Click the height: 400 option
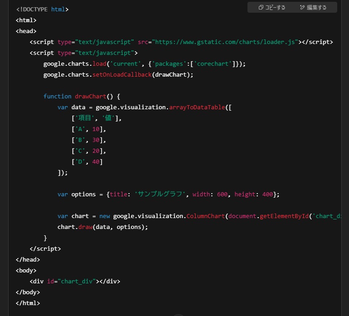Viewport: 349px width, 316px height. tap(253, 194)
